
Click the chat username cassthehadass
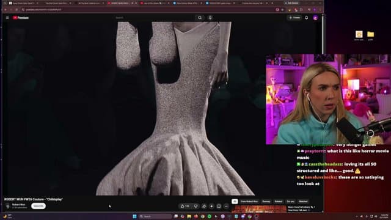325,164
